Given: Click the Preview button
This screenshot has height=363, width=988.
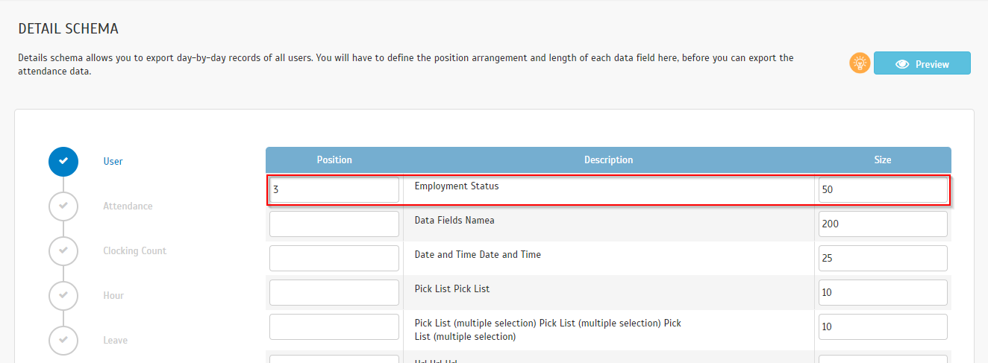Looking at the screenshot, I should pos(922,63).
